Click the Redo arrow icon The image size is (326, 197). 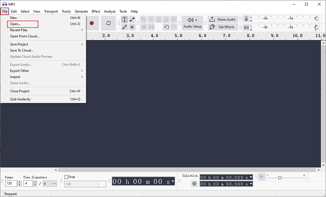click(x=174, y=27)
